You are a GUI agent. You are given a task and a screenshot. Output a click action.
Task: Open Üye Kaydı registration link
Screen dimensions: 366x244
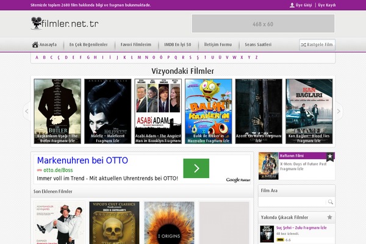pos(327,5)
